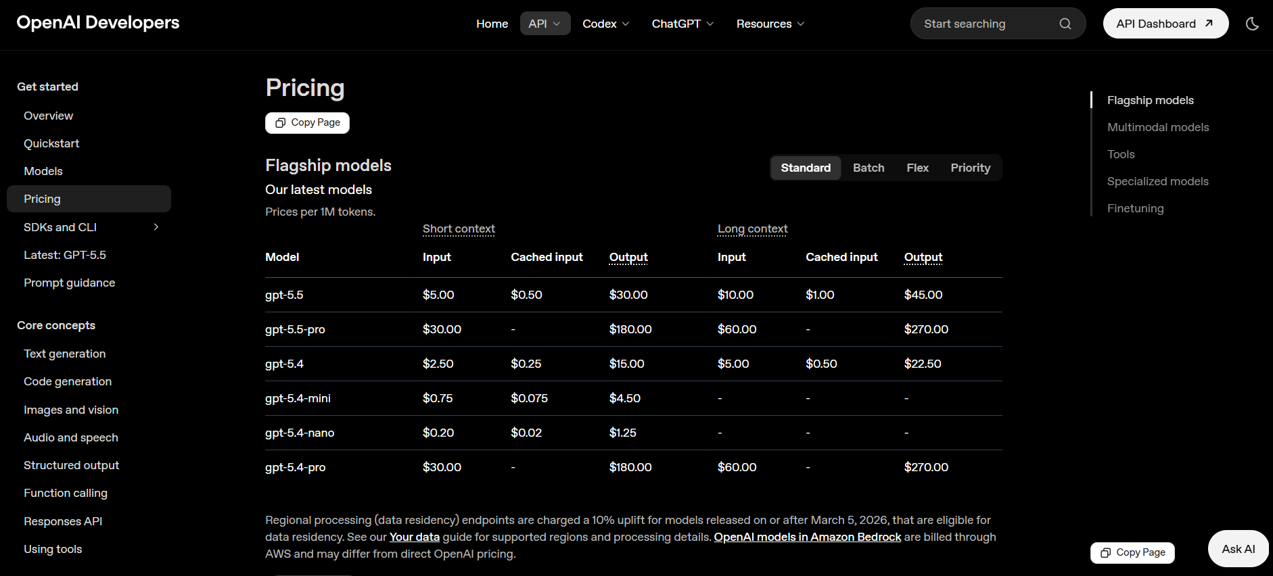This screenshot has height=576, width=1273.
Task: Open OpenAI models in Amazon Bedrock link
Action: (x=808, y=537)
